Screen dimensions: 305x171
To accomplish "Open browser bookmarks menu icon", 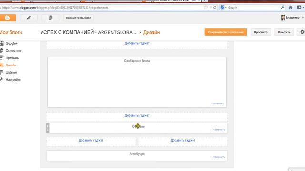I will point(300,8).
